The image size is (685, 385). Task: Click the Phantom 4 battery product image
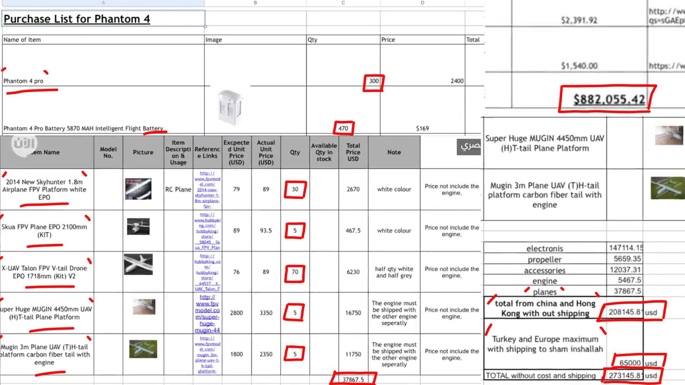point(230,107)
